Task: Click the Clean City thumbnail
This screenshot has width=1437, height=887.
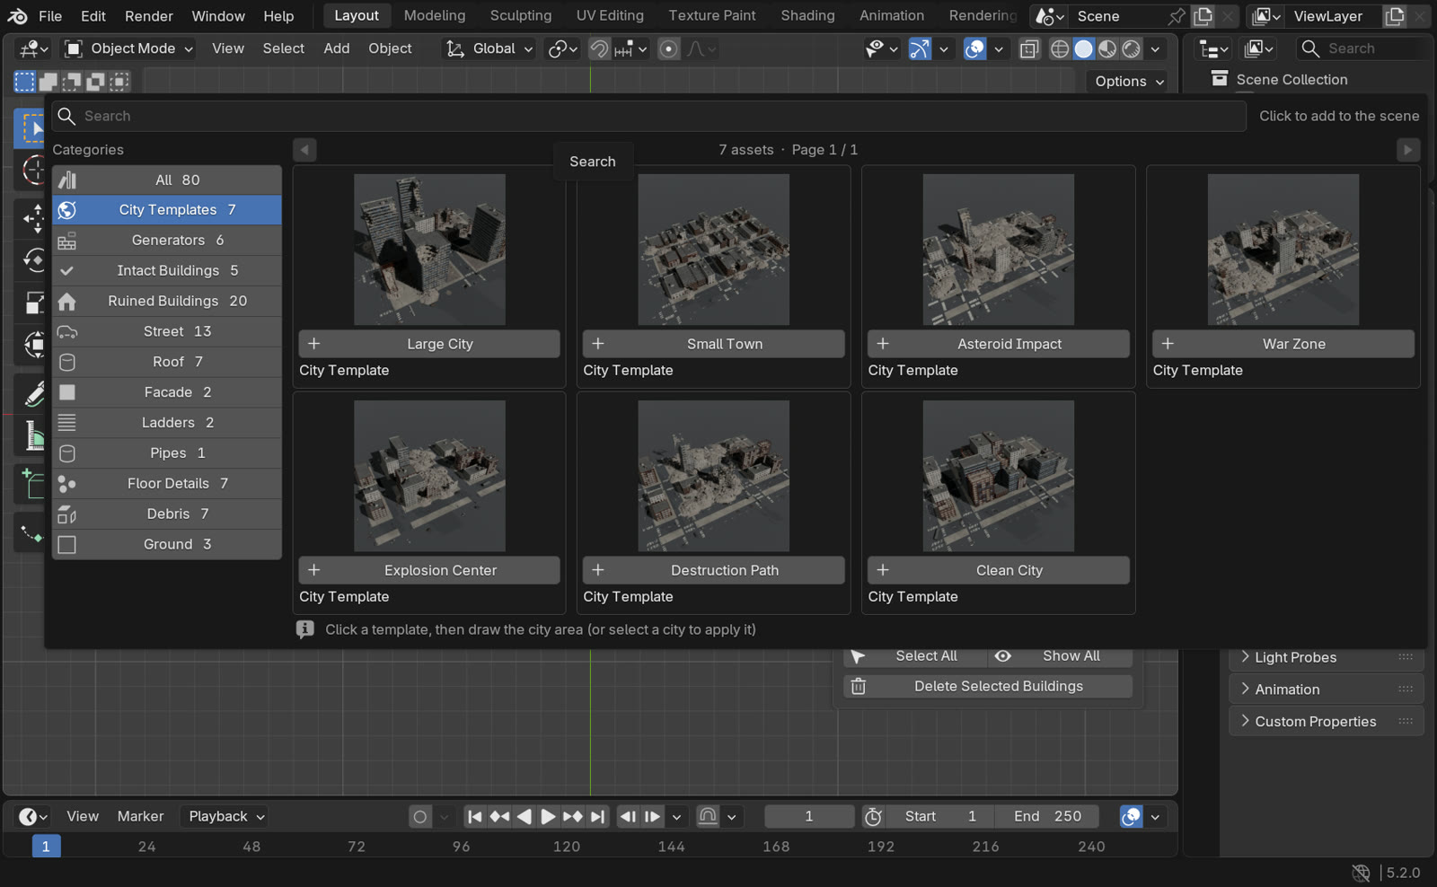Action: [x=998, y=476]
